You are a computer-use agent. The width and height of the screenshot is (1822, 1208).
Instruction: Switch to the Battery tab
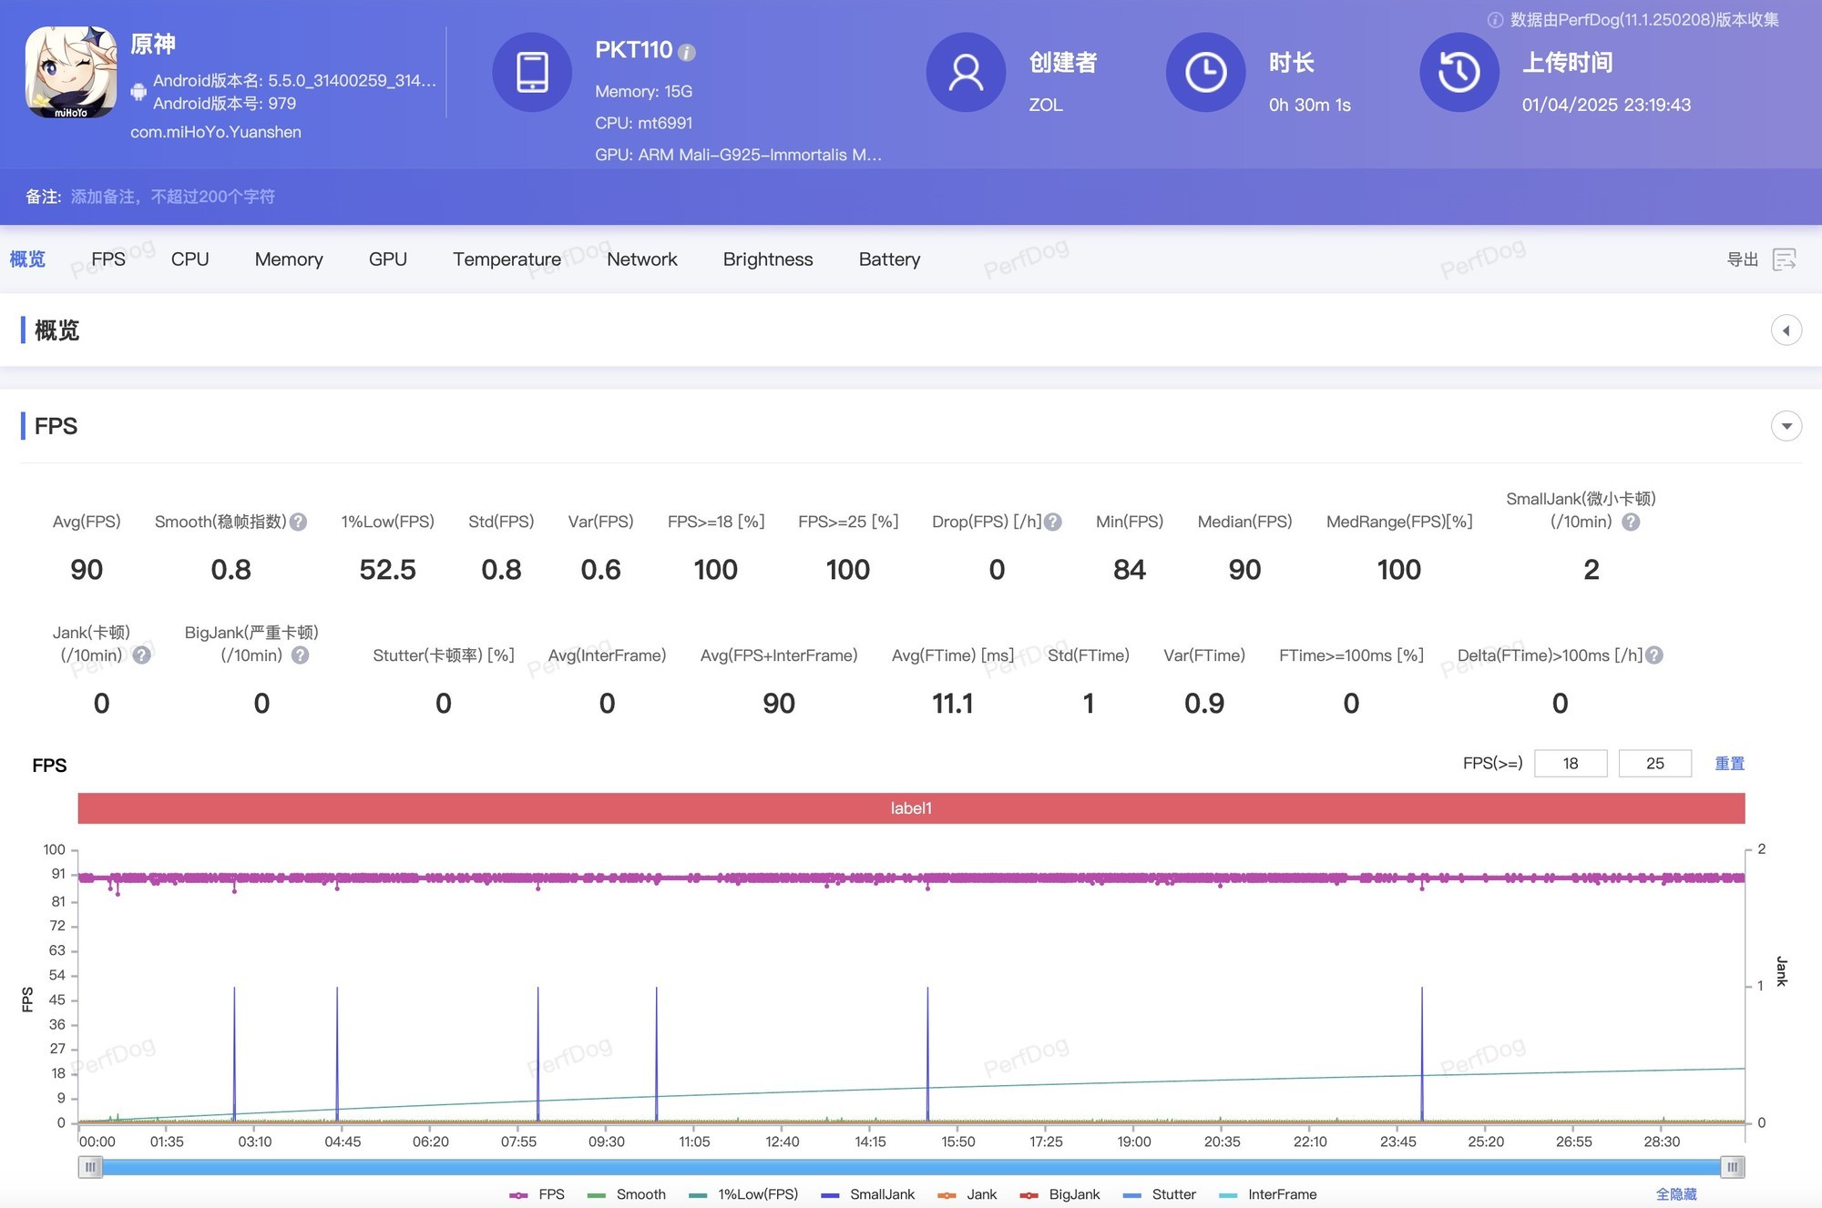coord(889,259)
